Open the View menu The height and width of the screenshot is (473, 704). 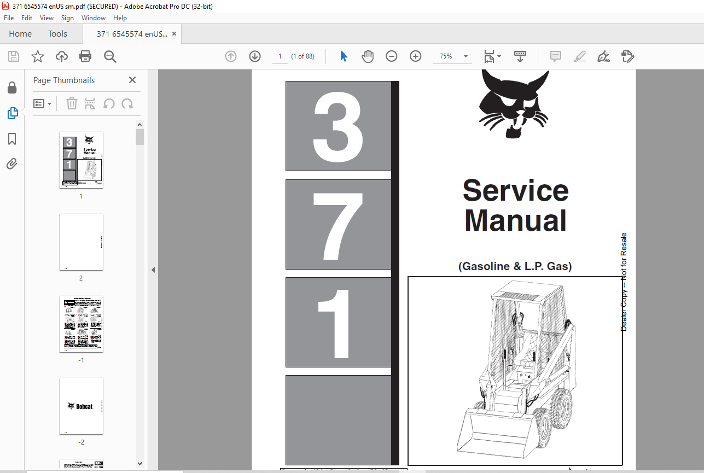[46, 18]
